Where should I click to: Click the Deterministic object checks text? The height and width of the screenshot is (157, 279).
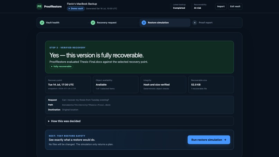pos(156,89)
